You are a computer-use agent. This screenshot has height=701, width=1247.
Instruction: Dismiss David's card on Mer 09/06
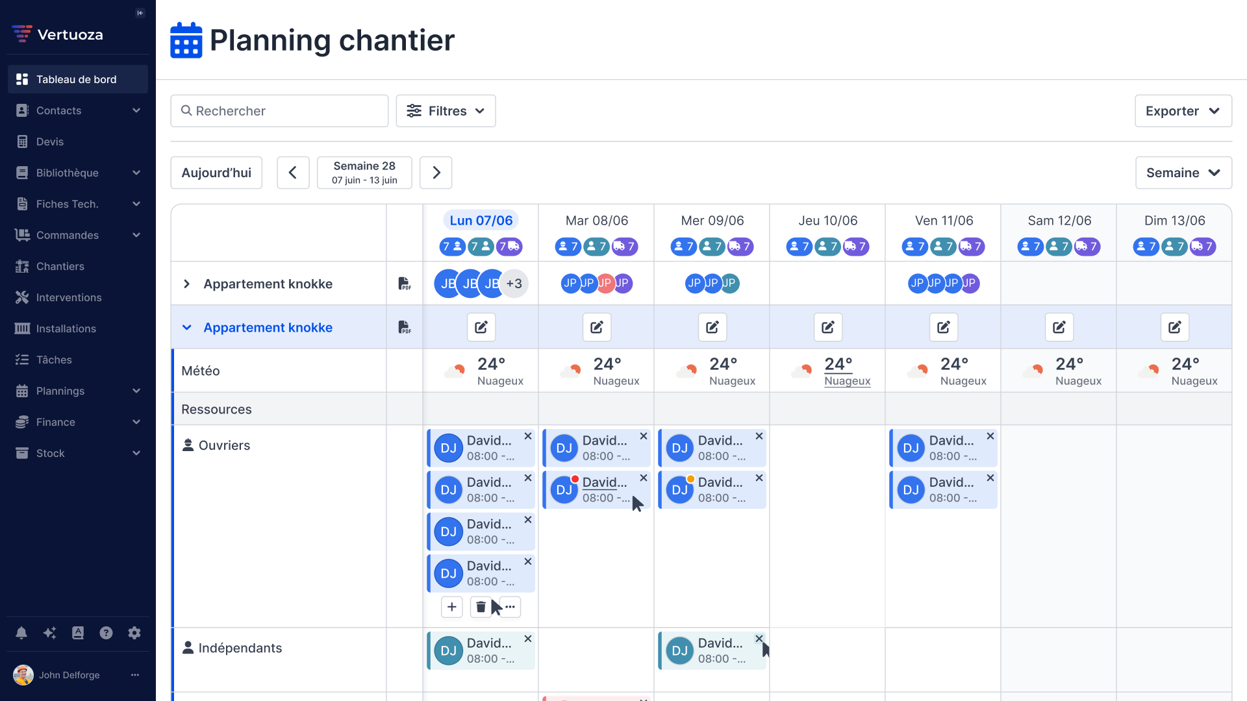click(x=759, y=436)
